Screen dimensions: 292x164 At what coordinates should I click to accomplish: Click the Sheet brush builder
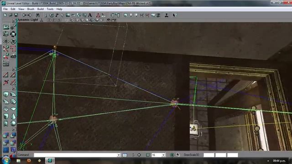click(x=13, y=109)
